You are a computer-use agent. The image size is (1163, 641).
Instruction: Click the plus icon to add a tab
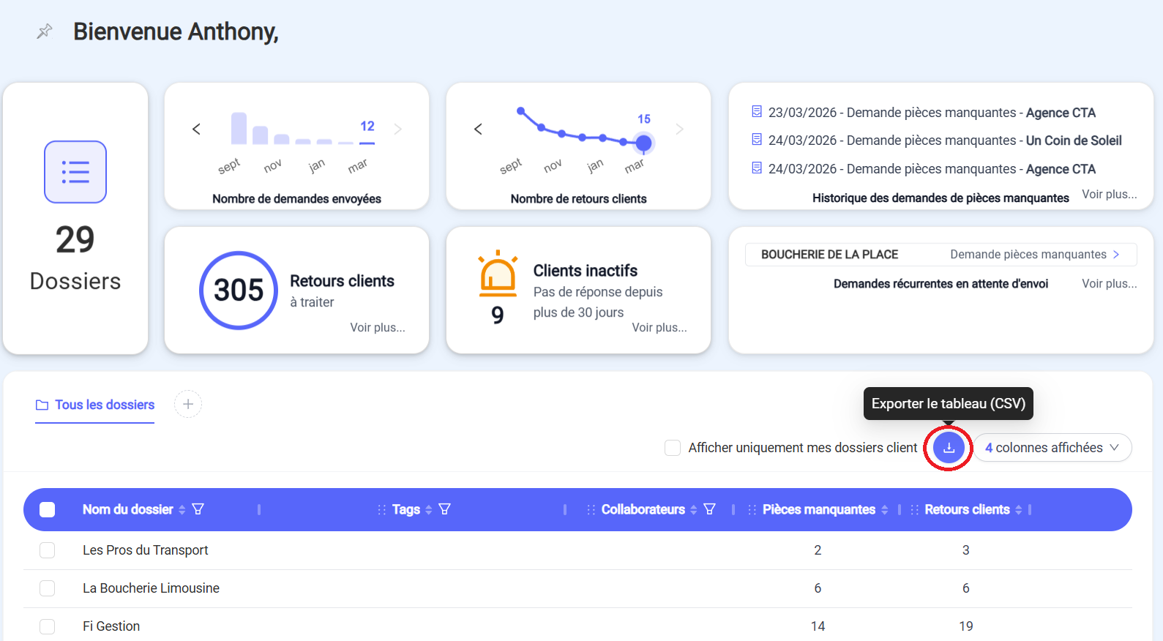tap(188, 404)
